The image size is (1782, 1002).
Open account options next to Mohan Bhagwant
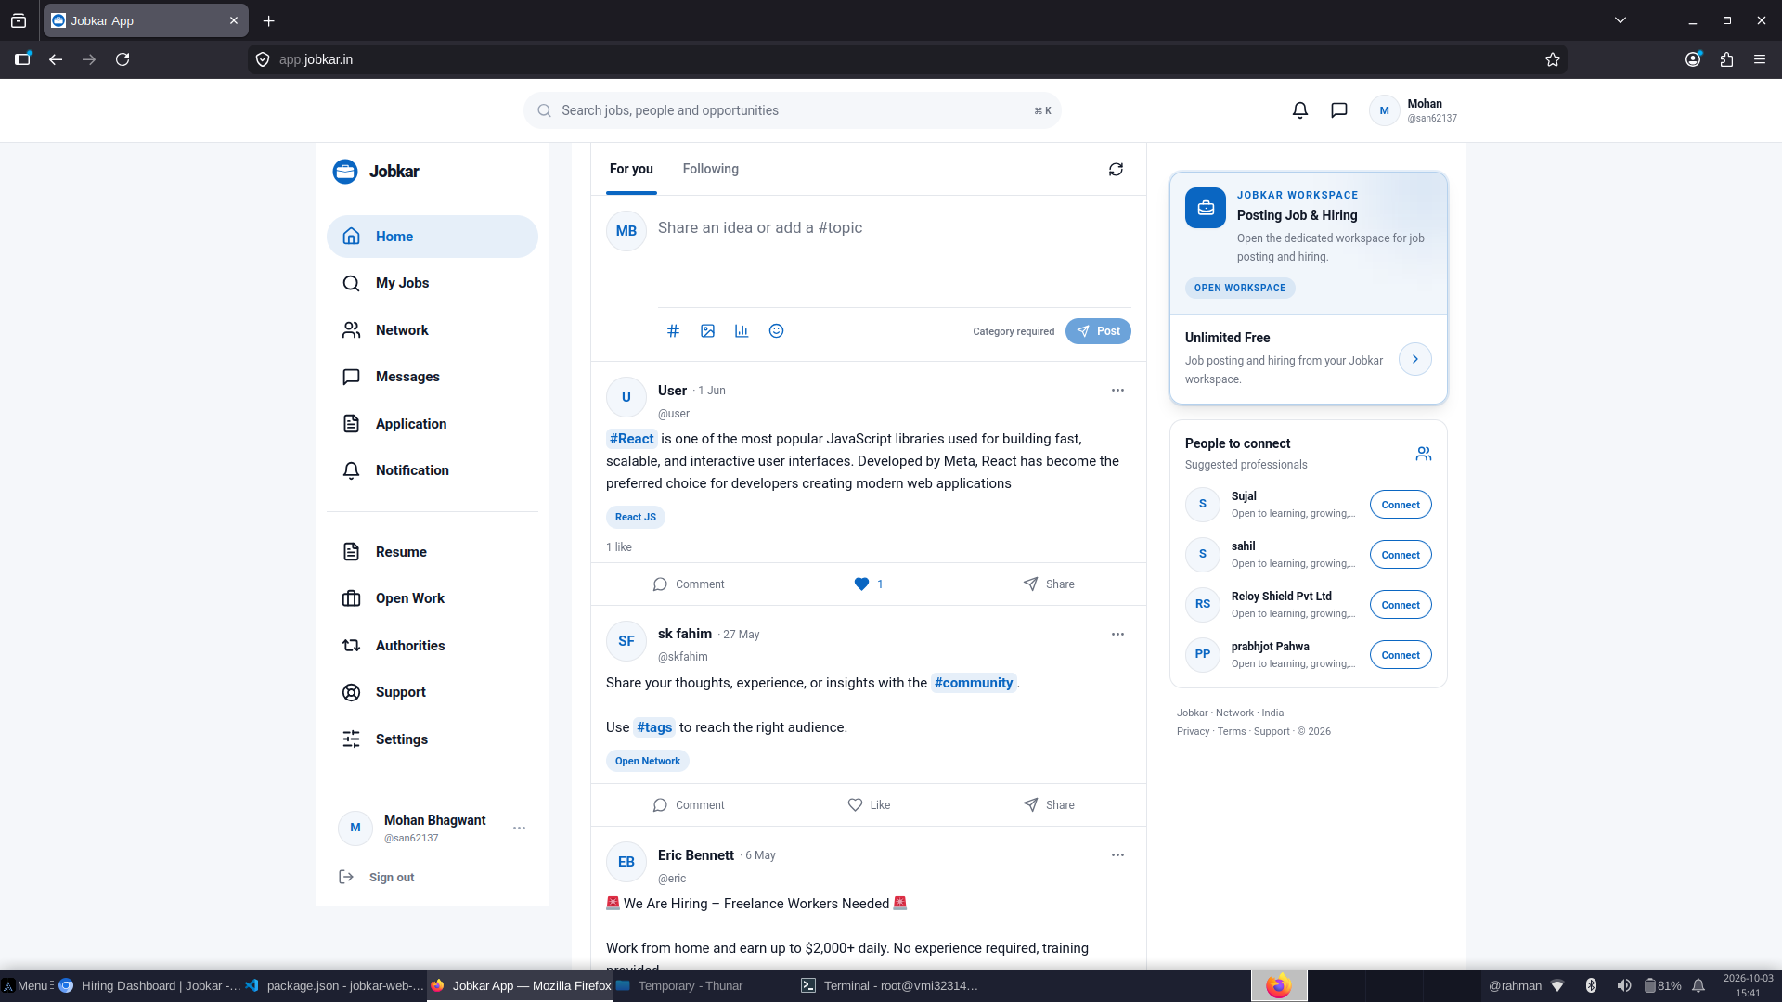coord(519,828)
